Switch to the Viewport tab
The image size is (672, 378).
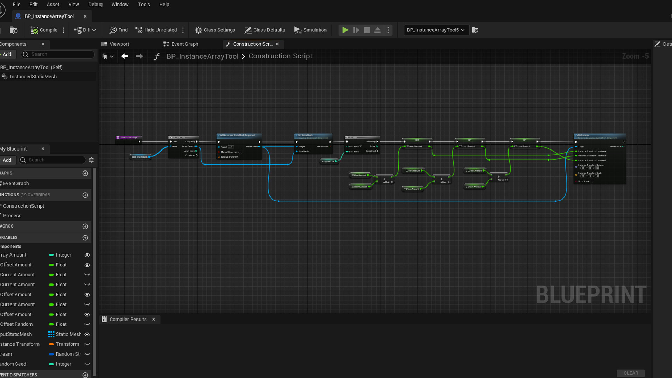coord(115,44)
